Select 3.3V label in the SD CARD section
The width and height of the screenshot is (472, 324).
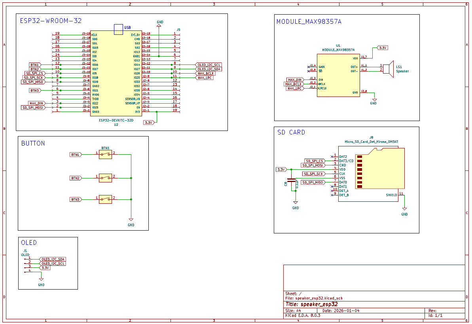(281, 170)
